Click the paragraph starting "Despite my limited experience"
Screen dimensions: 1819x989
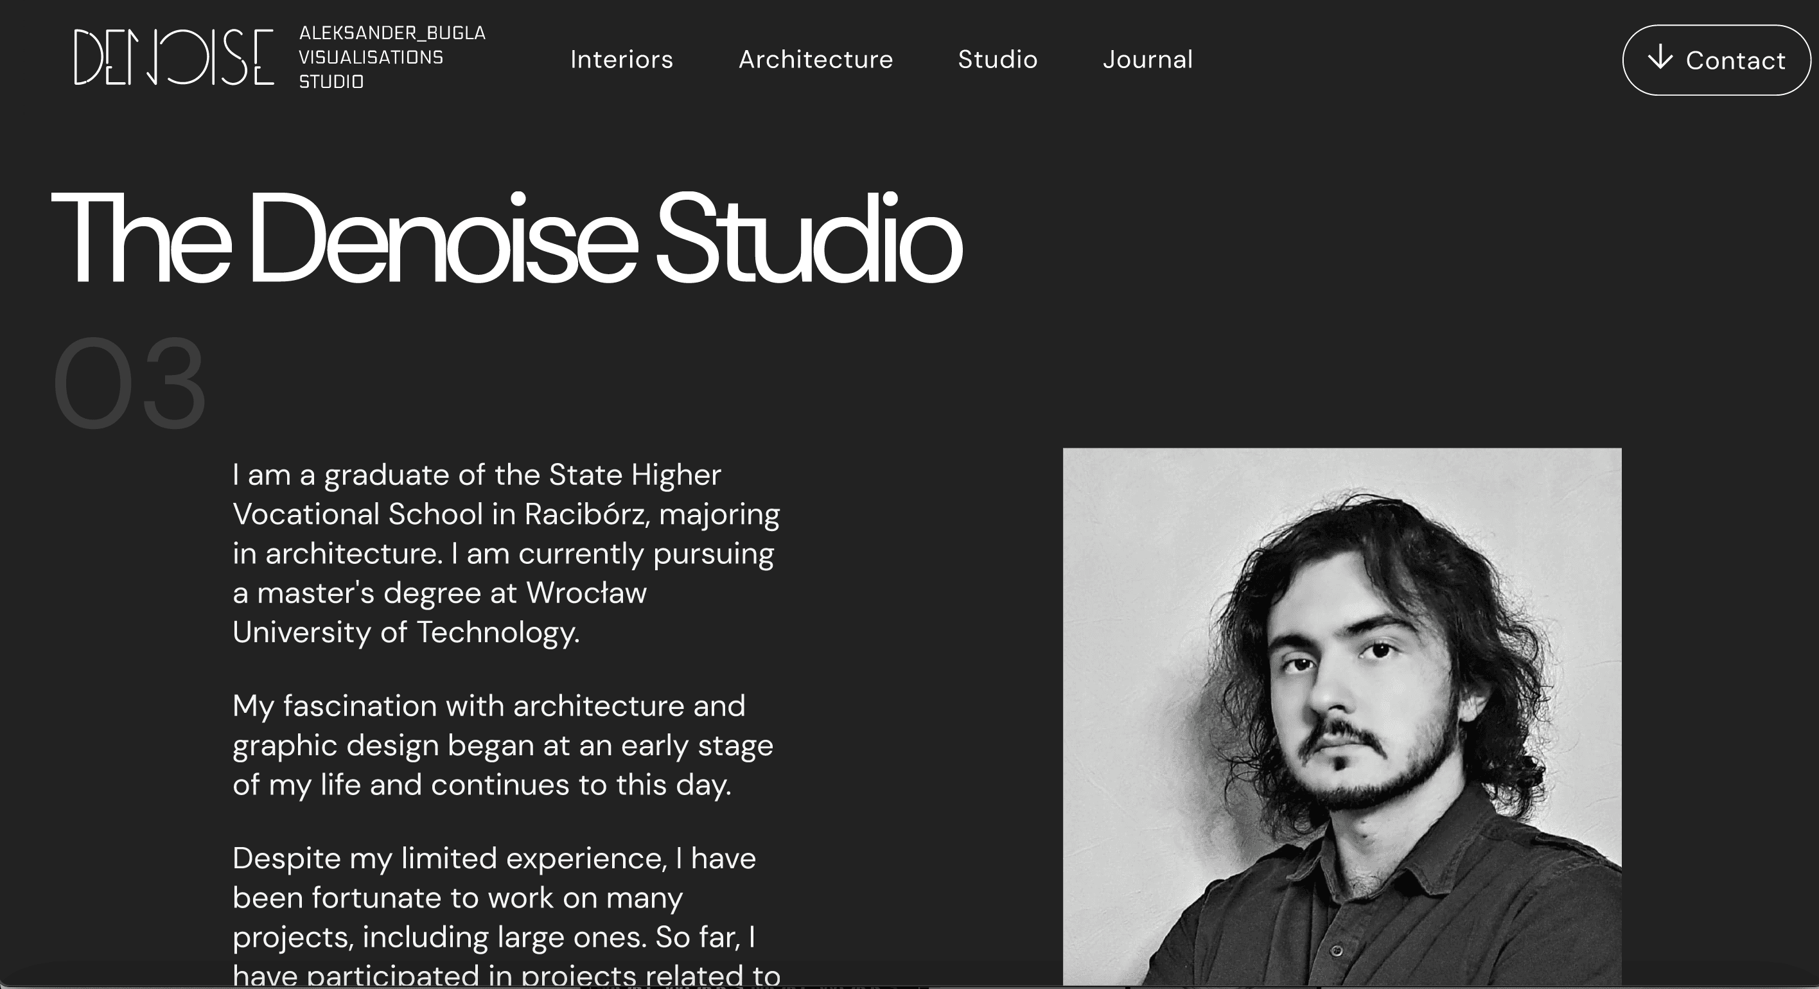tap(506, 916)
